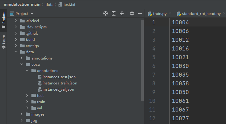Click the Collapse All icon in Project toolbar

pyautogui.click(x=122, y=14)
